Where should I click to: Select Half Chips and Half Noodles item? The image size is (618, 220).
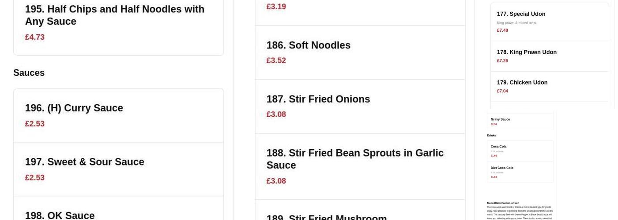pyautogui.click(x=115, y=15)
